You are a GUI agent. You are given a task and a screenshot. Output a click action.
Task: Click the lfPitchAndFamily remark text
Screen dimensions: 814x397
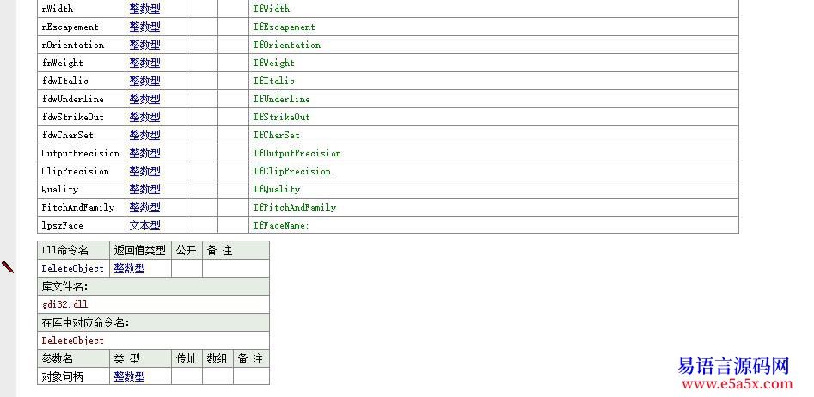(294, 207)
